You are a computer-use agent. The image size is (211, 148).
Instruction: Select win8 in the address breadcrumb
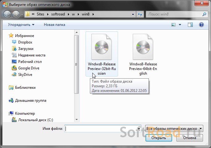[86, 14]
